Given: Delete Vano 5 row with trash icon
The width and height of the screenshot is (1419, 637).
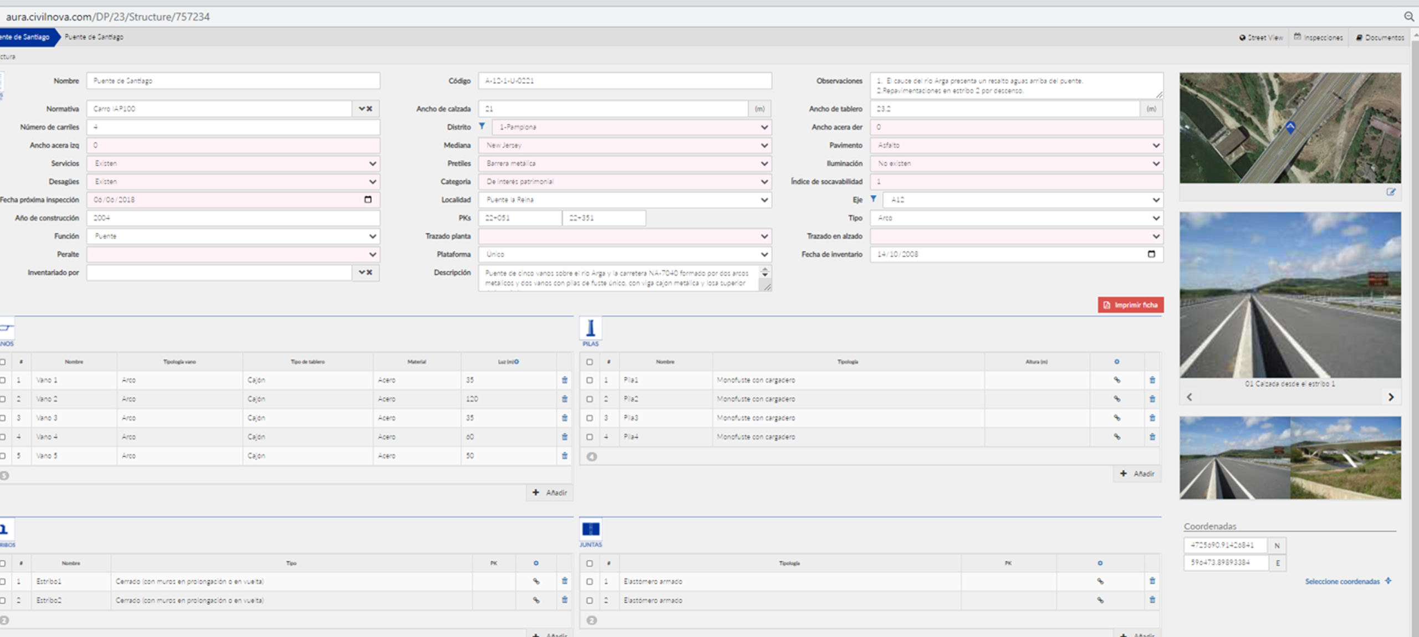Looking at the screenshot, I should (564, 455).
